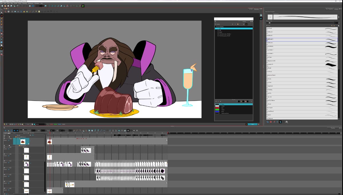Click the green icon in top toolbar

83,6
